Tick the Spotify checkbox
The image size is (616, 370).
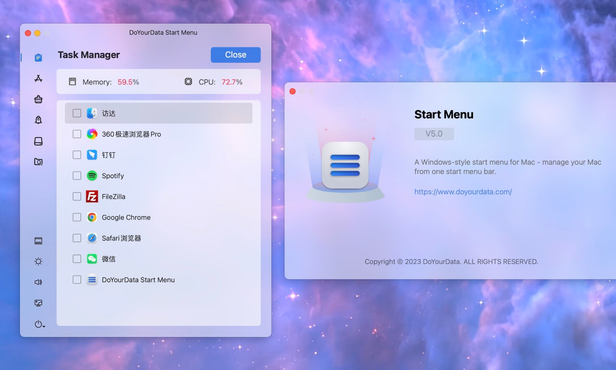click(77, 176)
